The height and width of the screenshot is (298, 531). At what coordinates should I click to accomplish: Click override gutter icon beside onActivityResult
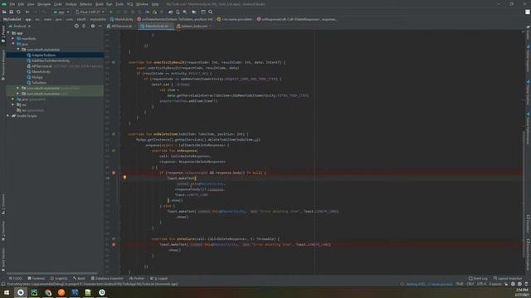114,62
